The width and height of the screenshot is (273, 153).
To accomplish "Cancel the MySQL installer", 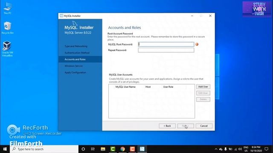I will (204, 126).
